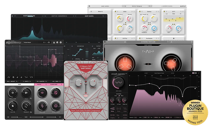213x130 pixels.
Task: Remove the Delay module with its X button
Action: pos(158,12)
